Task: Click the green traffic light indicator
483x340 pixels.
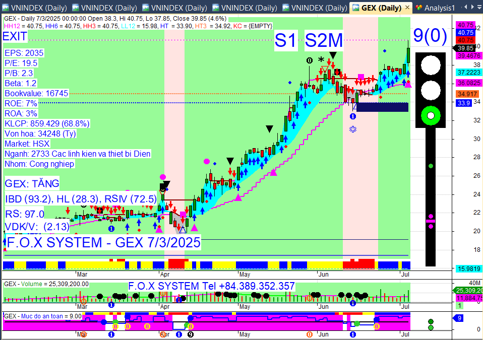Action: click(x=431, y=116)
